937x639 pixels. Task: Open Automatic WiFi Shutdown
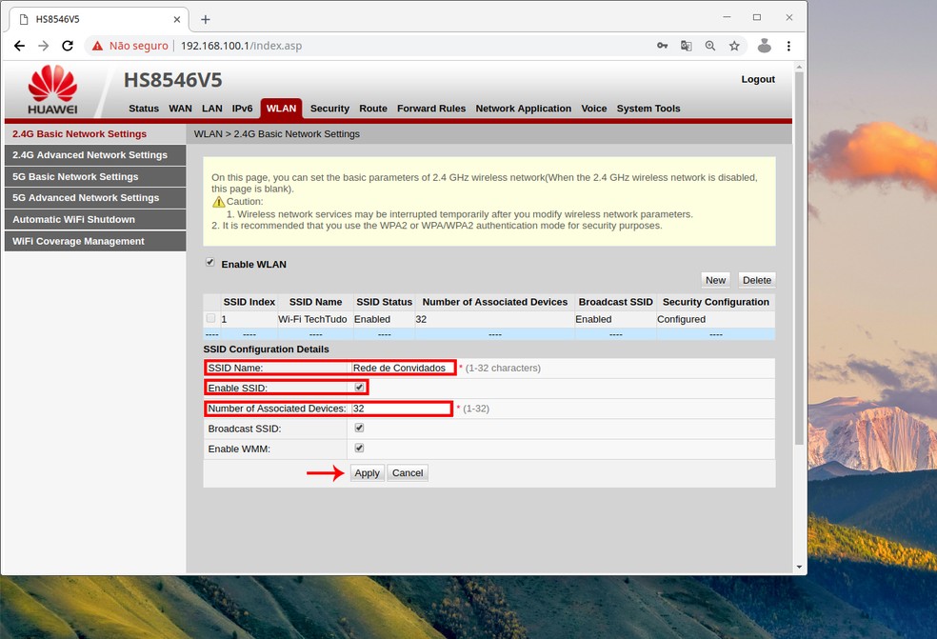coord(95,219)
